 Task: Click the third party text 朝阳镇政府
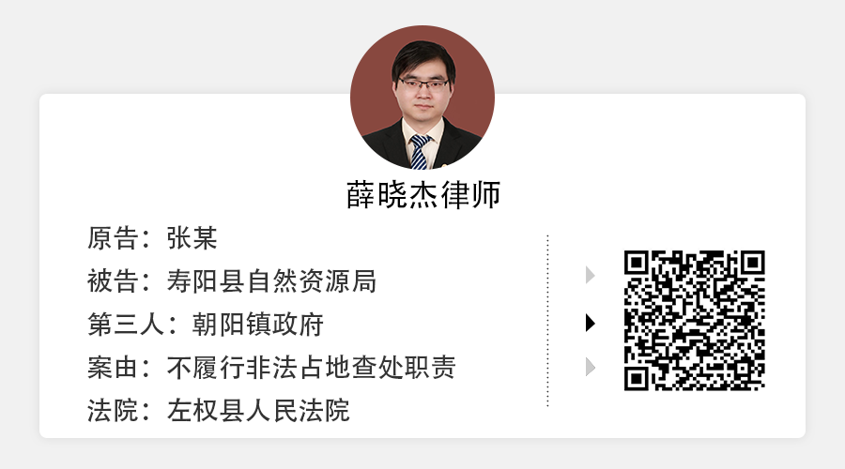[257, 325]
